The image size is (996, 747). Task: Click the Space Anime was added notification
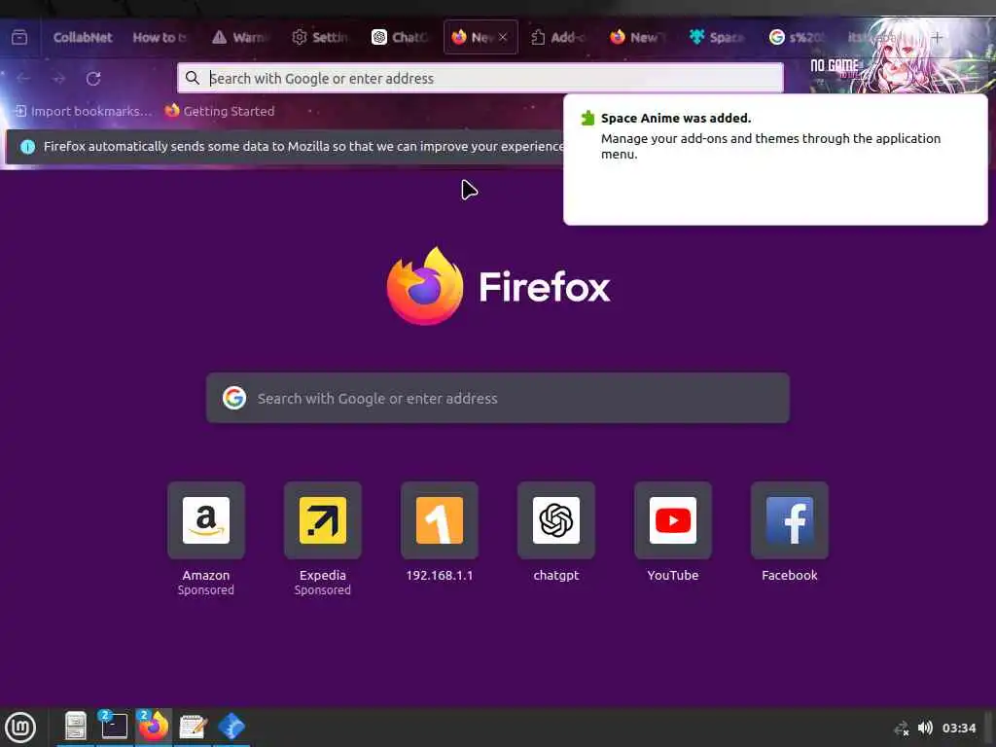click(775, 160)
